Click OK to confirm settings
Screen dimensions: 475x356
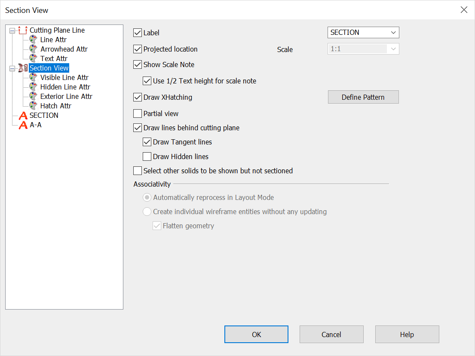click(x=256, y=334)
